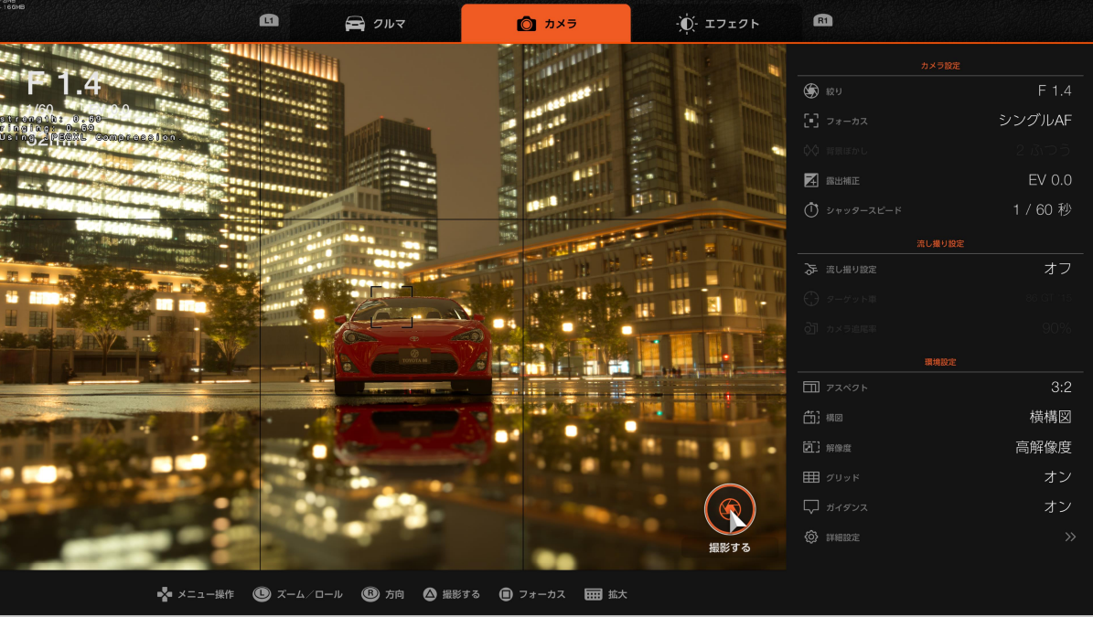Click the L stick ズーム／ロール hint
This screenshot has width=1093, height=617.
262,594
